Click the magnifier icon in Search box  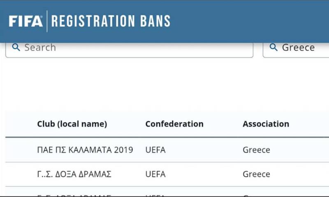click(16, 47)
